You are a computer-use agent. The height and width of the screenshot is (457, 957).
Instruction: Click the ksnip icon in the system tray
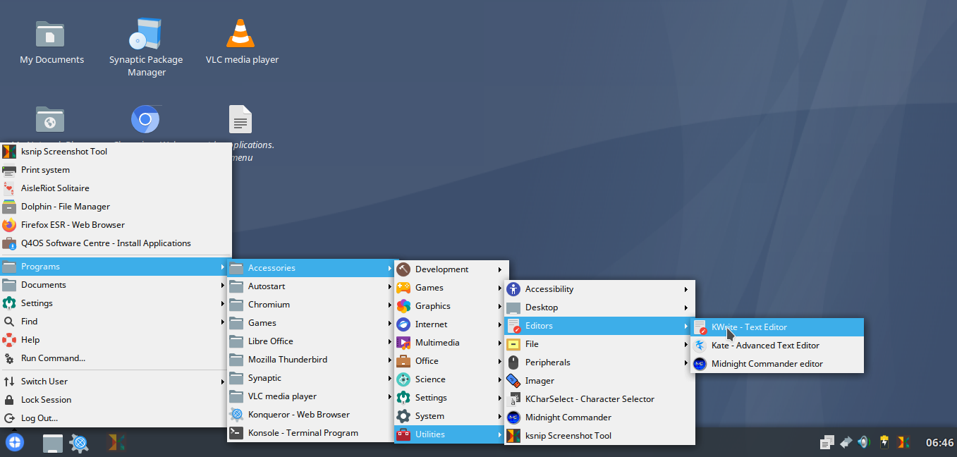[x=903, y=442]
